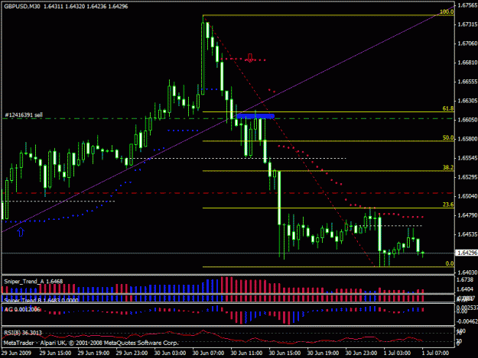Click price axis value '1.64790'

pos(467,215)
